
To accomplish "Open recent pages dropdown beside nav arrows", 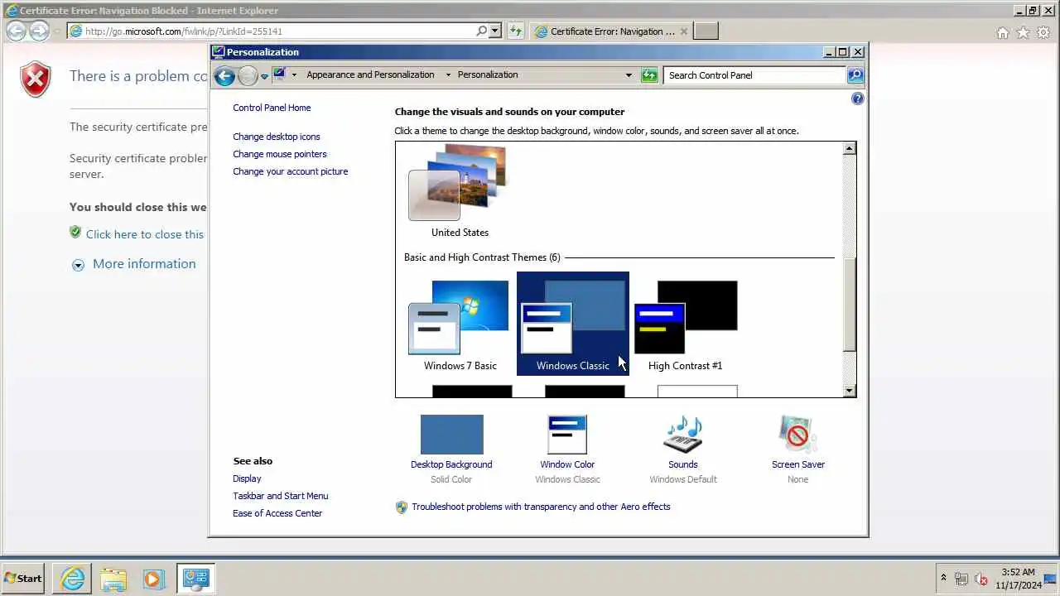I will click(x=264, y=76).
